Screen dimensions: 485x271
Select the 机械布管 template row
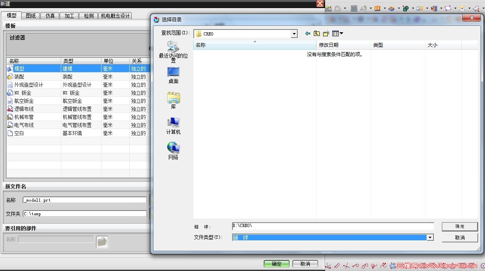coord(78,117)
